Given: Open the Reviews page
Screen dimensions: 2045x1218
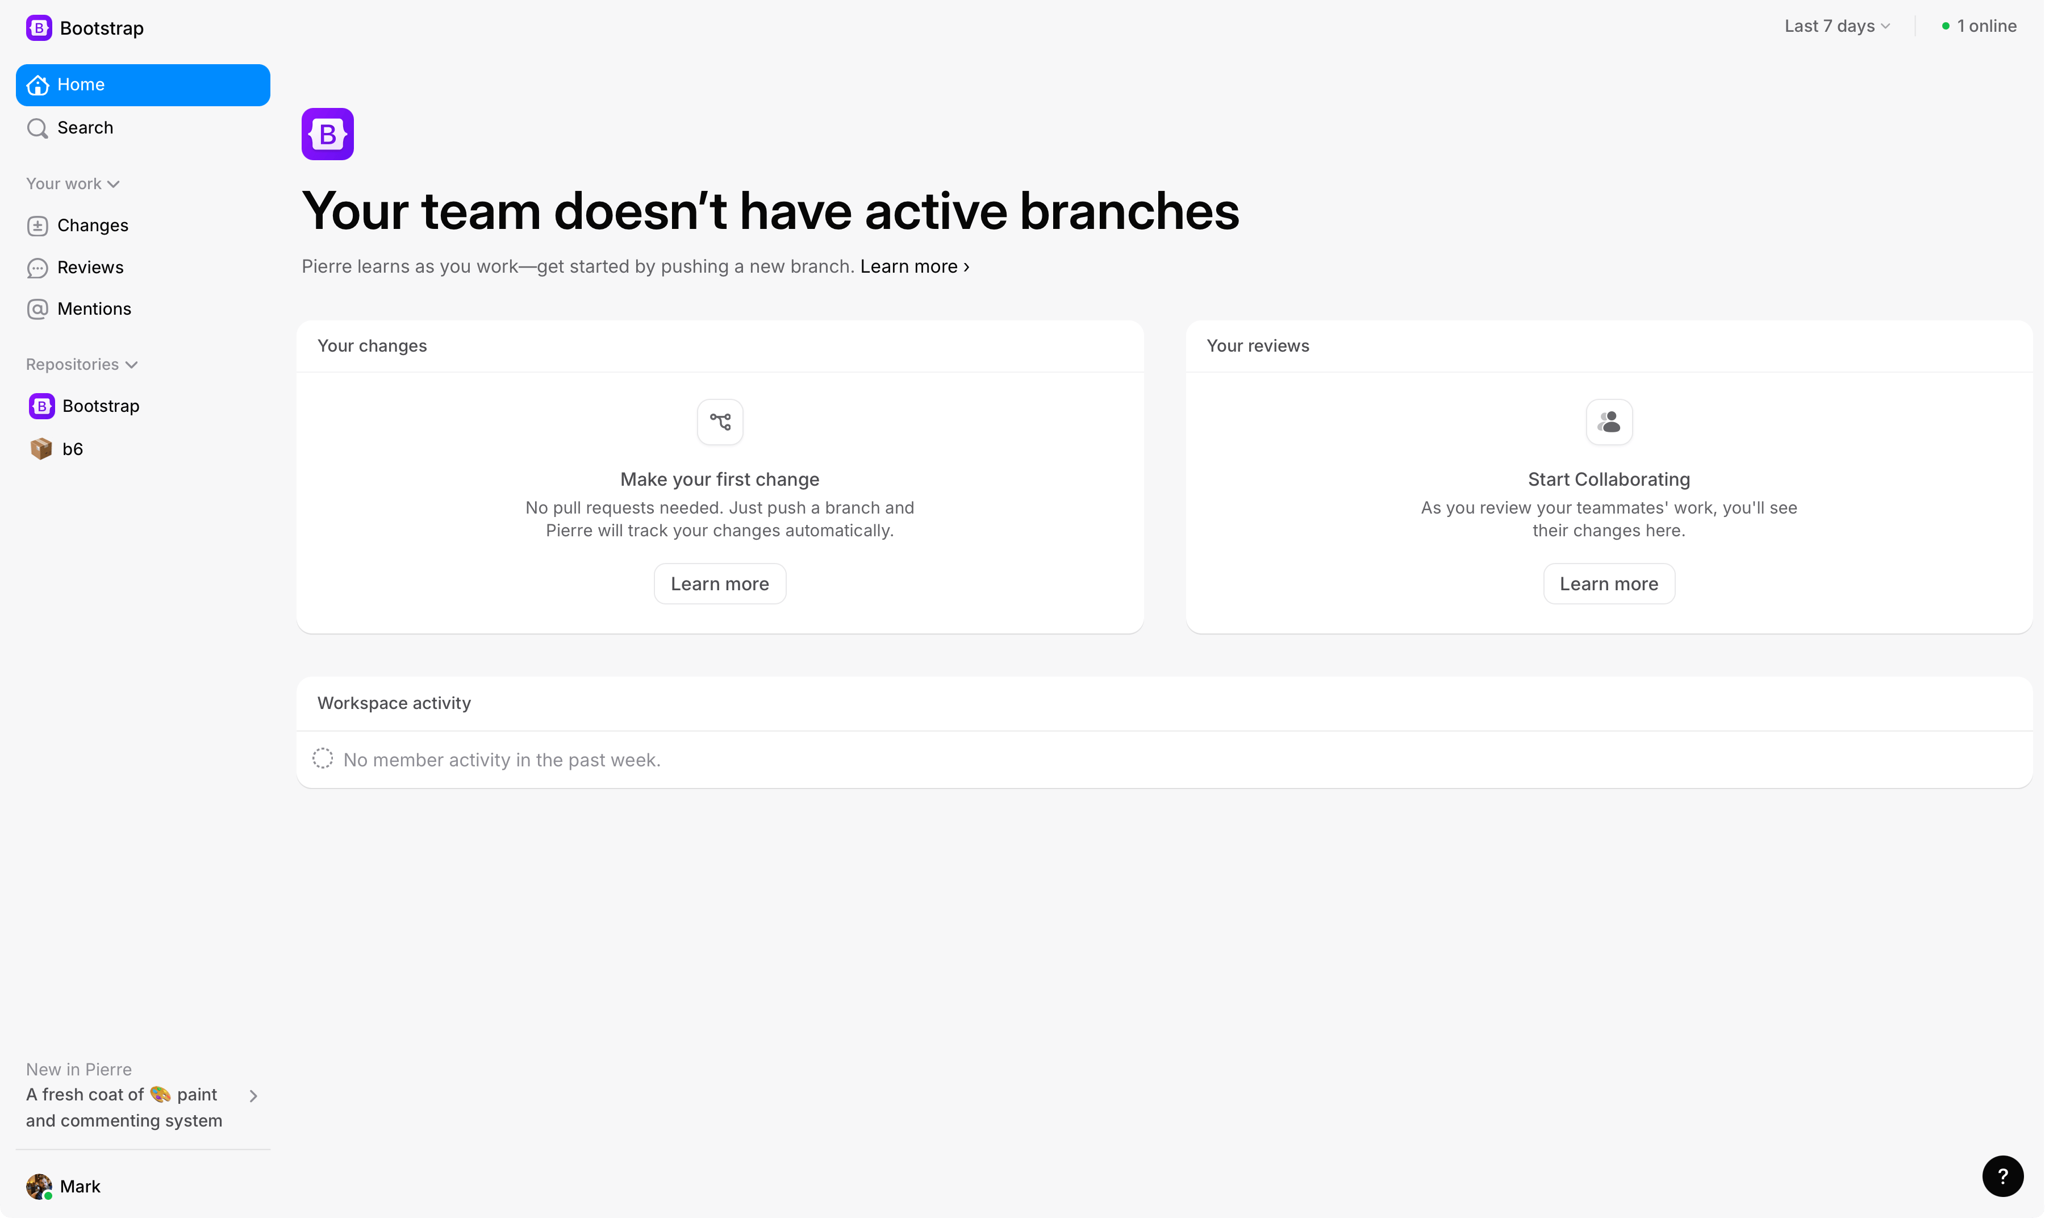Looking at the screenshot, I should point(90,268).
